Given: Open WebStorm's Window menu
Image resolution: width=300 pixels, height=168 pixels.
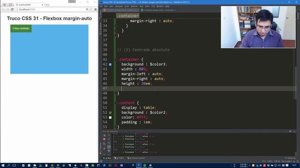Looking at the screenshot, I should (x=160, y=6).
